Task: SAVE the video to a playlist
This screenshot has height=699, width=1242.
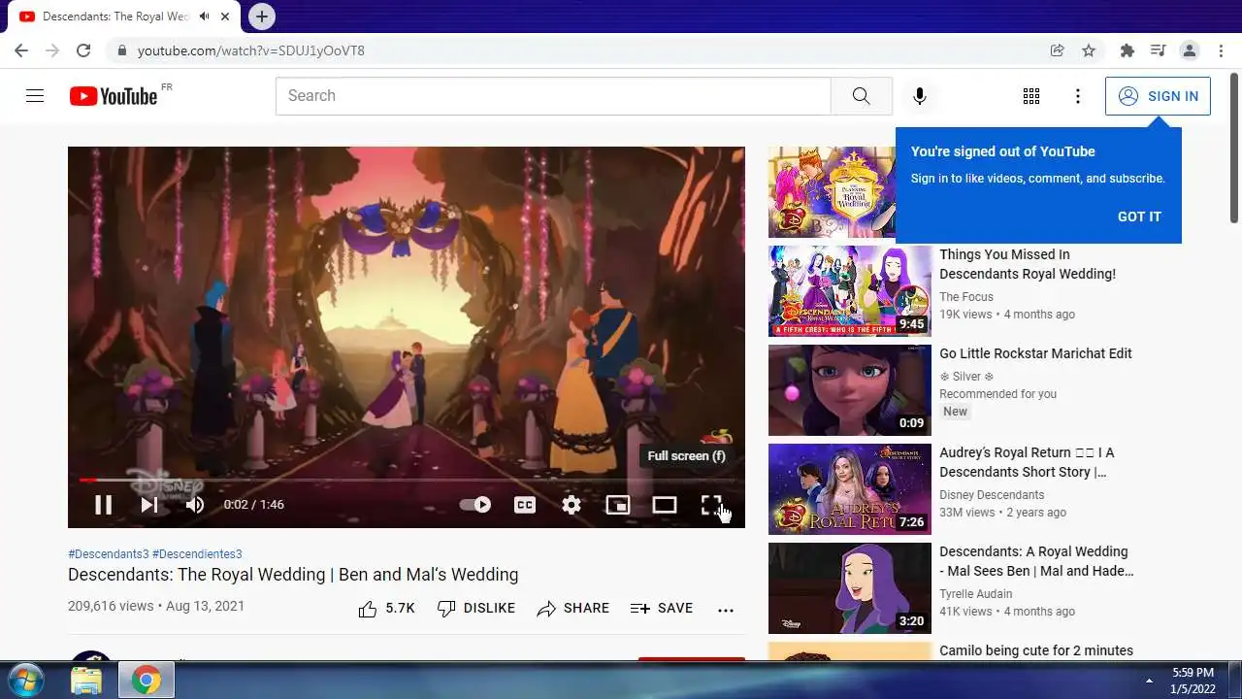Action: pyautogui.click(x=662, y=609)
